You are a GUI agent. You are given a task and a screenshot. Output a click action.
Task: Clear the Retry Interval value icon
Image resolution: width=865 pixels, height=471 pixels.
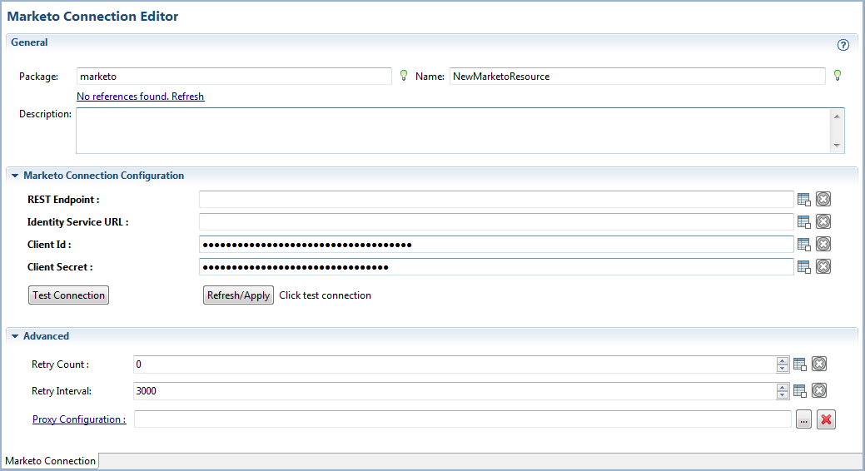tap(819, 391)
